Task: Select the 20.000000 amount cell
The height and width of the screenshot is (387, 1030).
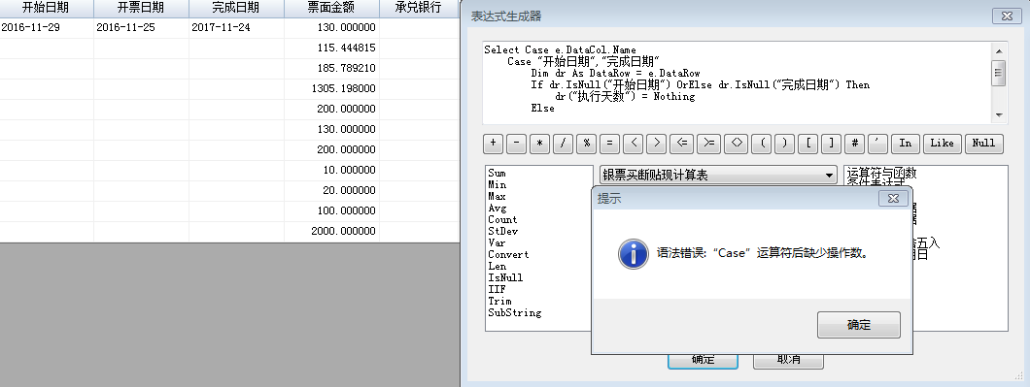Action: (331, 190)
